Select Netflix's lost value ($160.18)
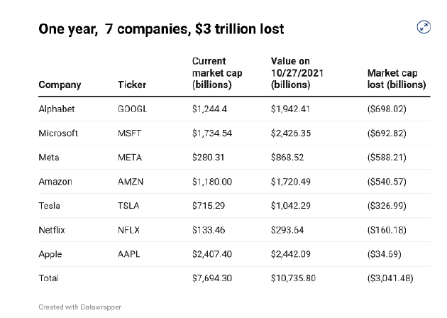 387,230
